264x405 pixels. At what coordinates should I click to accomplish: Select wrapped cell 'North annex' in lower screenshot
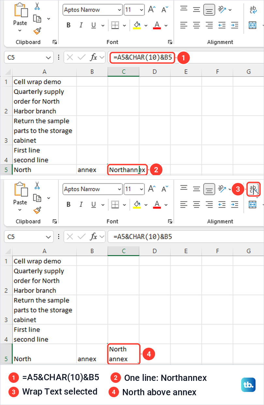point(124,354)
